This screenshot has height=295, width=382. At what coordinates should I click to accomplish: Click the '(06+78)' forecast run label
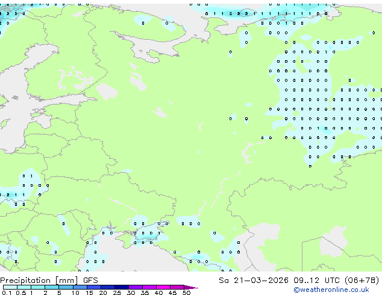362,281
